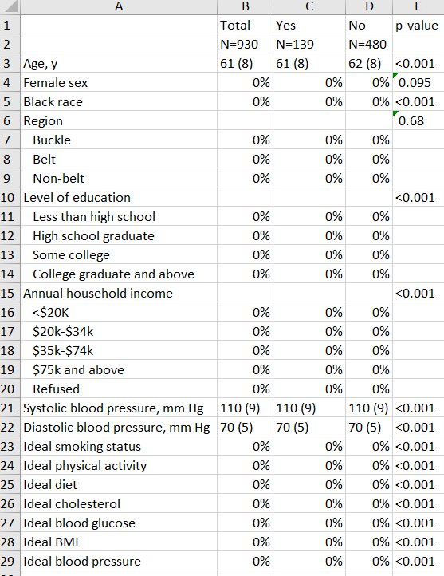Viewport: 444px width, 576px height.
Task: Select the 'Level of education' cell
Action: point(119,197)
